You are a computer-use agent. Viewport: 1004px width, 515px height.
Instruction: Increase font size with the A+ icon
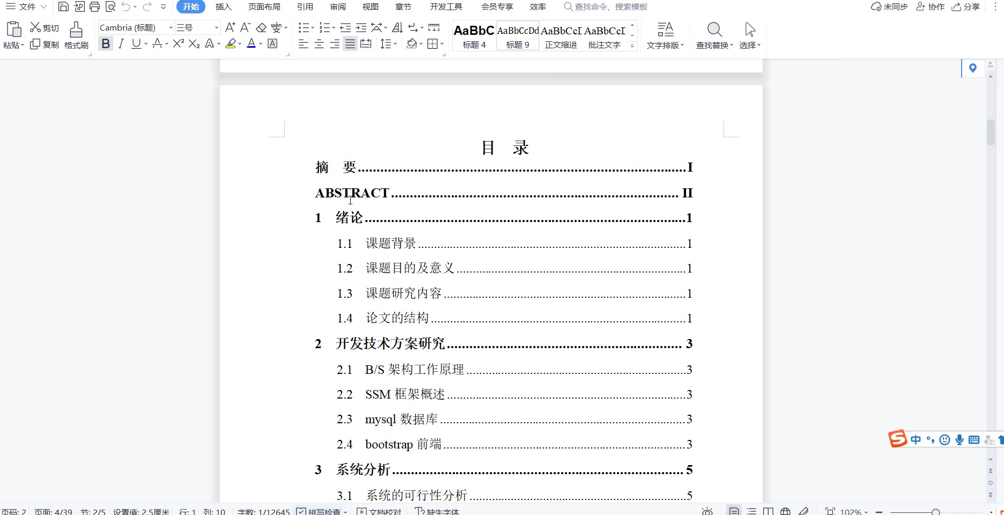coord(230,27)
